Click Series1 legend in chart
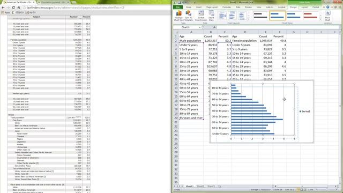The image size is (343, 193). [305, 112]
